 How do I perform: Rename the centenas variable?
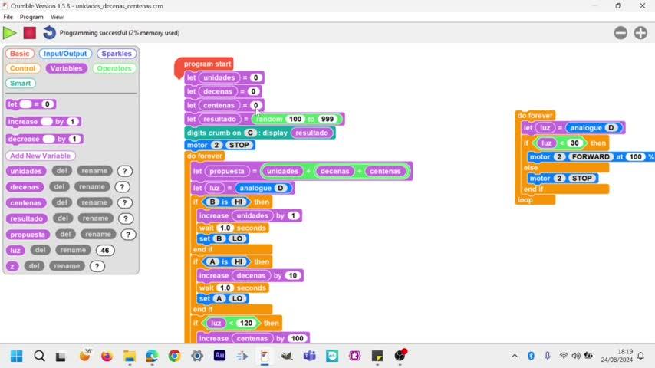[x=94, y=202]
